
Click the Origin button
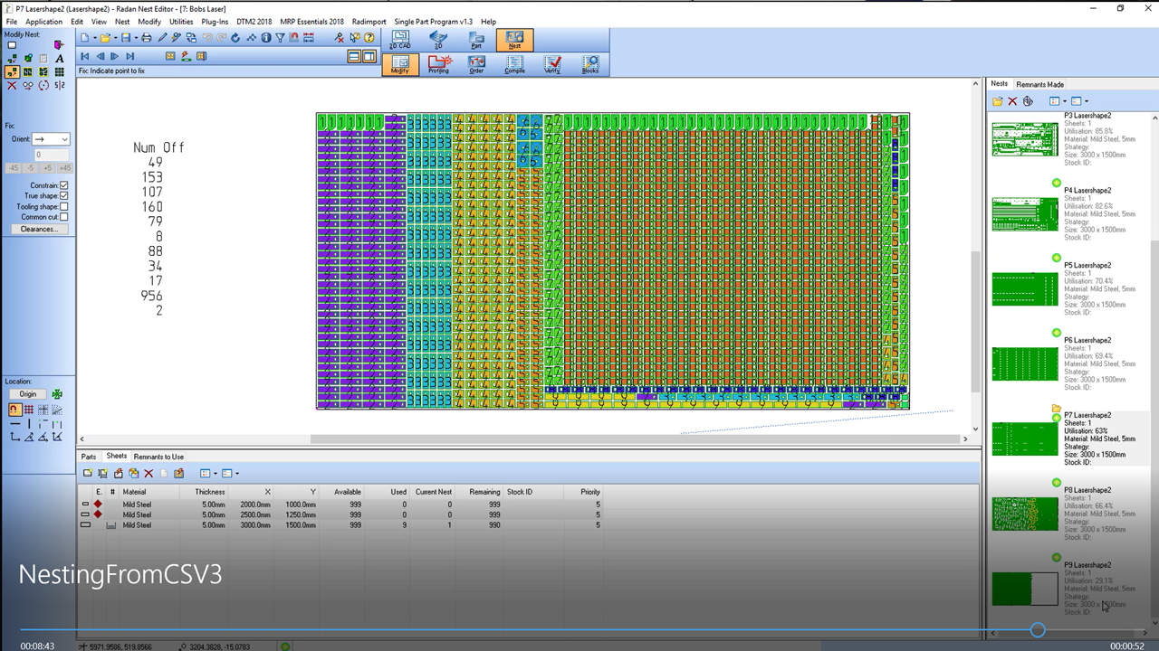pos(28,394)
